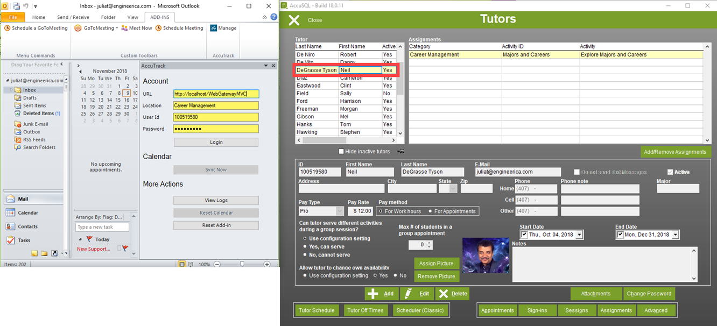Click the View Logs button
This screenshot has width=717, height=326.
[216, 200]
